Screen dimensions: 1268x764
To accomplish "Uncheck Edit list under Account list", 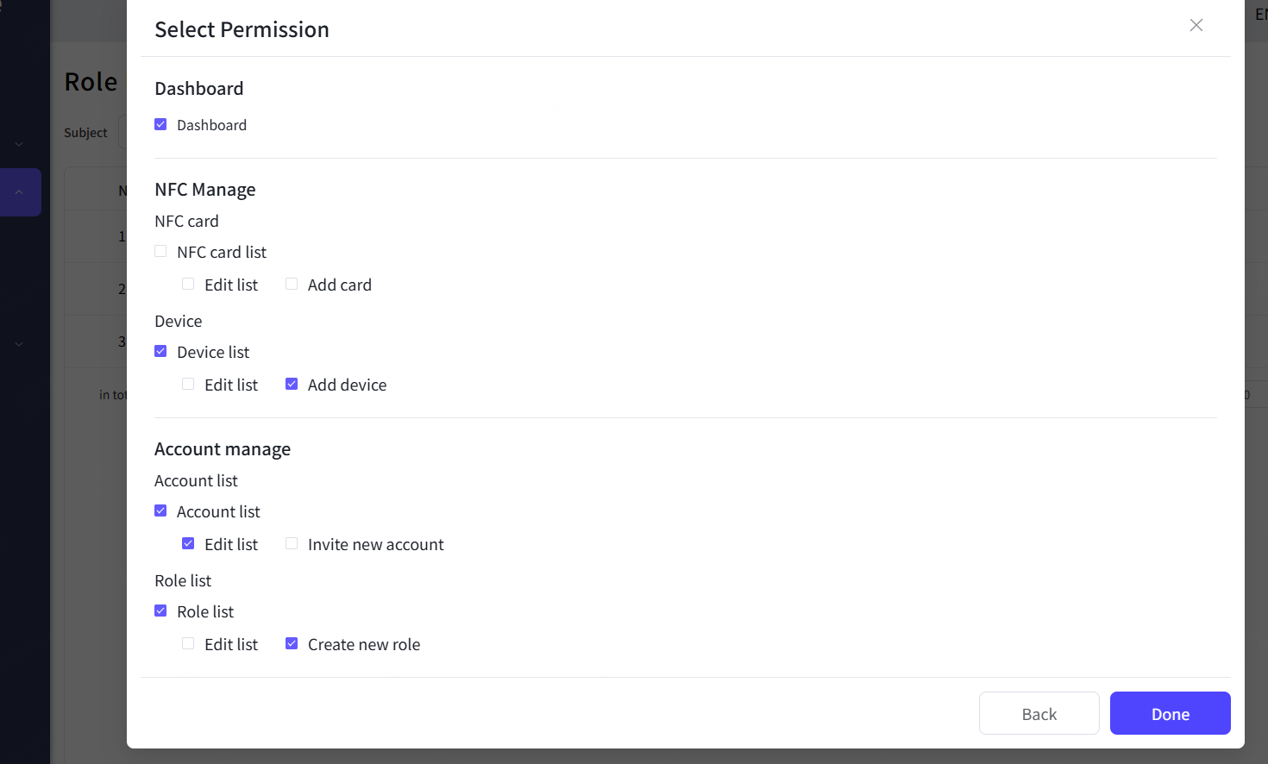I will [x=188, y=543].
